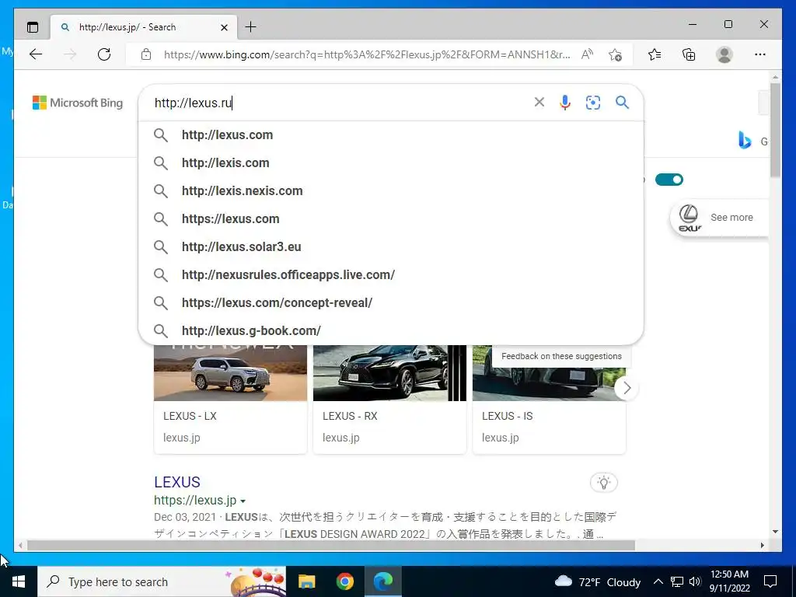Open the LEXUS - LX image card

(230, 399)
